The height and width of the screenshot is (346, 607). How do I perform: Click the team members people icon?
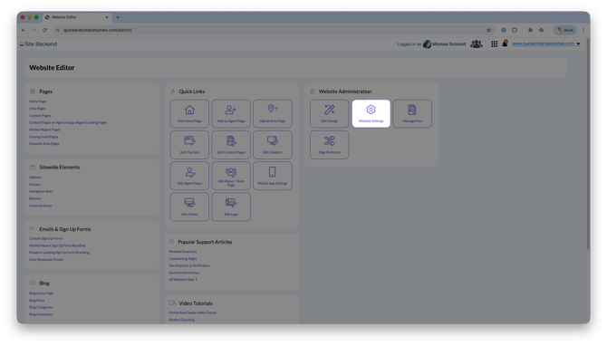477,44
